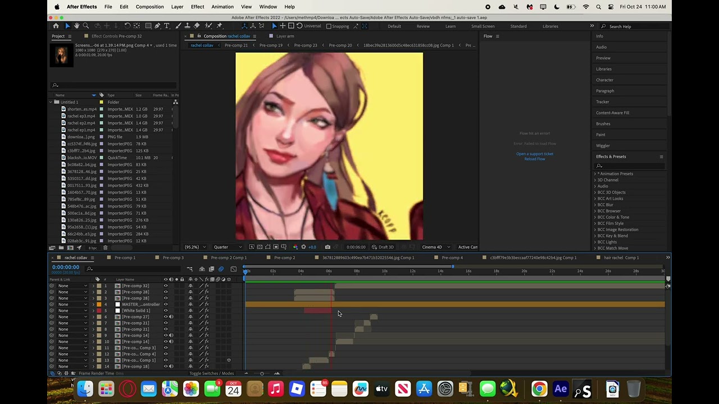
Task: Click the Graph Editor icon in timeline
Action: [234, 269]
